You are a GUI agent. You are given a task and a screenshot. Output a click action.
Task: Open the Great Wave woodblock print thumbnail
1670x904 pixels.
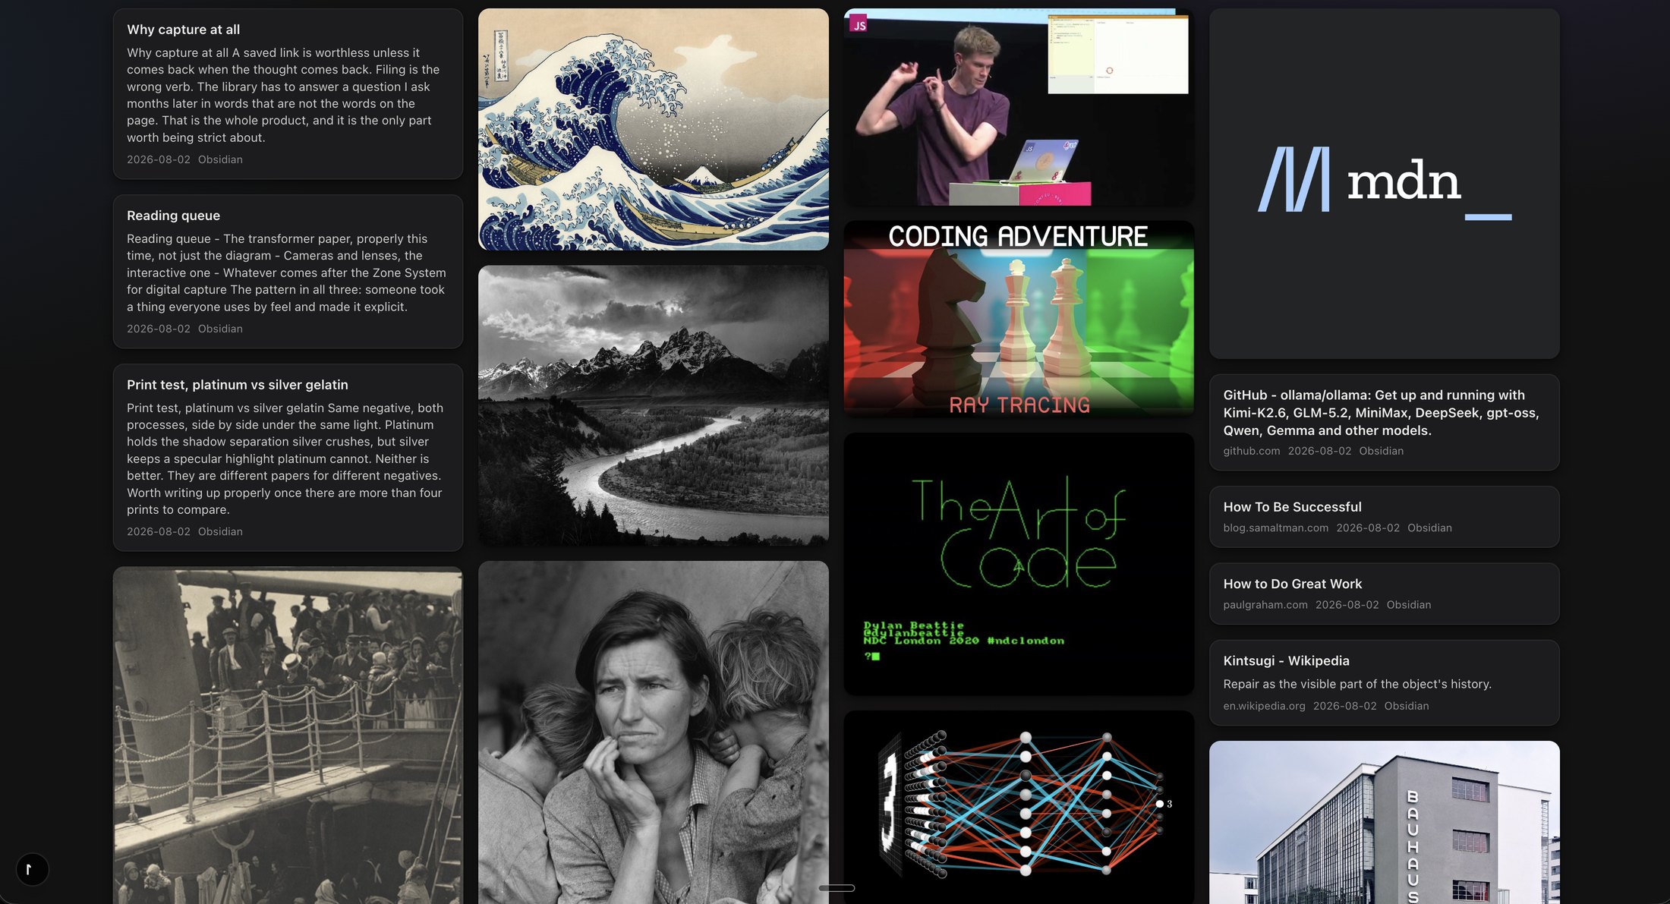654,129
